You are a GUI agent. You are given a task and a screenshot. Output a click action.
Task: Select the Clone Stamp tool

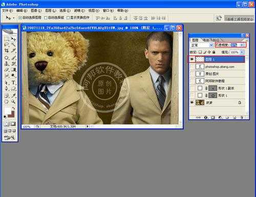[7, 64]
